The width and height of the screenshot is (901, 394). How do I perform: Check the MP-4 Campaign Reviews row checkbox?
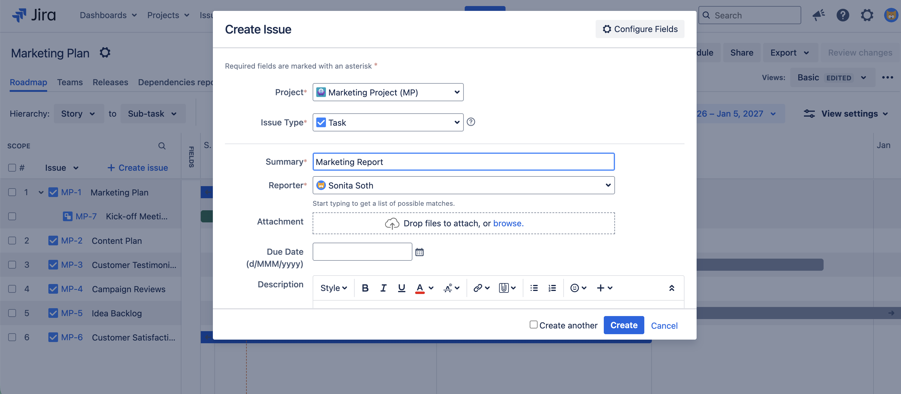(12, 289)
